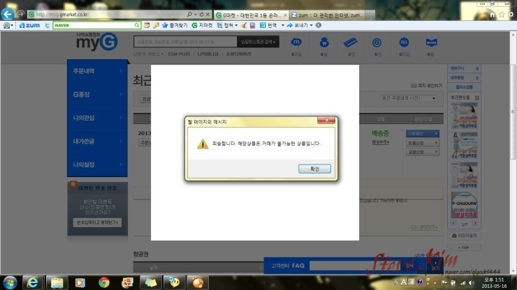Click the 교환신청 button
This screenshot has width=517, height=290.
[423, 152]
